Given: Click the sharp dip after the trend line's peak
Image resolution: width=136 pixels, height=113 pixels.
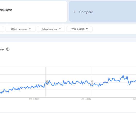Looking at the screenshot, I should point(130,84).
